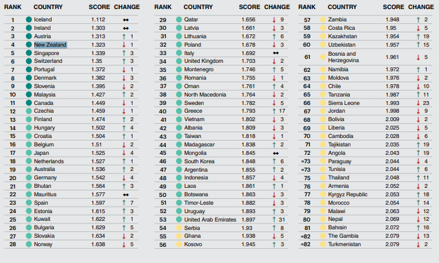Click the Malaysia country name
Viewport: 439px width, 263px height.
(x=45, y=95)
